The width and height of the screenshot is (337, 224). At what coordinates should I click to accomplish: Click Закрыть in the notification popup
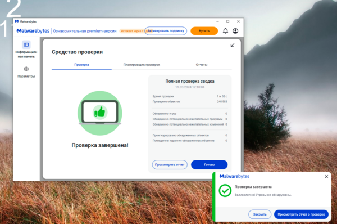pos(259,214)
